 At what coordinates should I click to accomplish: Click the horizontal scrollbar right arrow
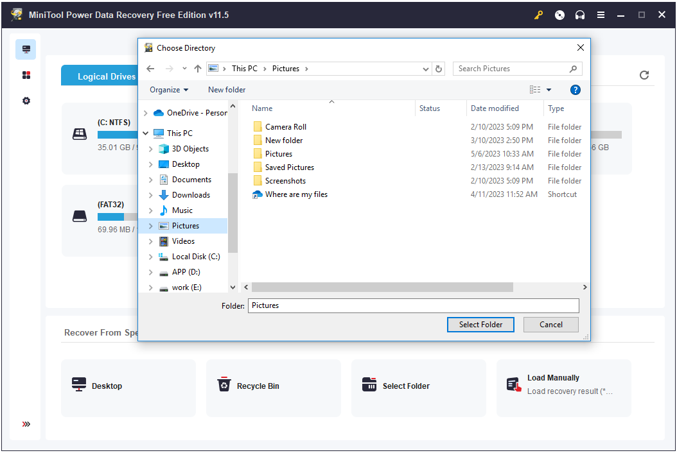(x=585, y=287)
